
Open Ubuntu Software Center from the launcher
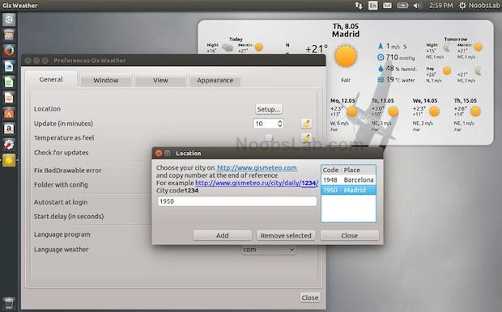click(9, 113)
